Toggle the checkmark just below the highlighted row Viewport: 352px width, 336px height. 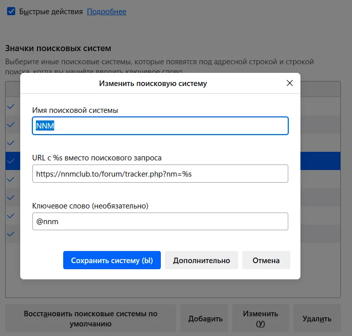pyautogui.click(x=11, y=179)
